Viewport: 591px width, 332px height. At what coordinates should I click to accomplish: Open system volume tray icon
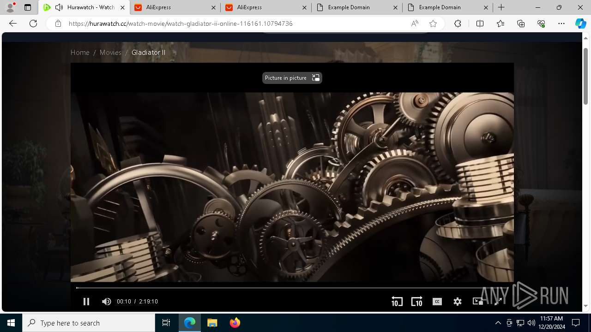531,323
